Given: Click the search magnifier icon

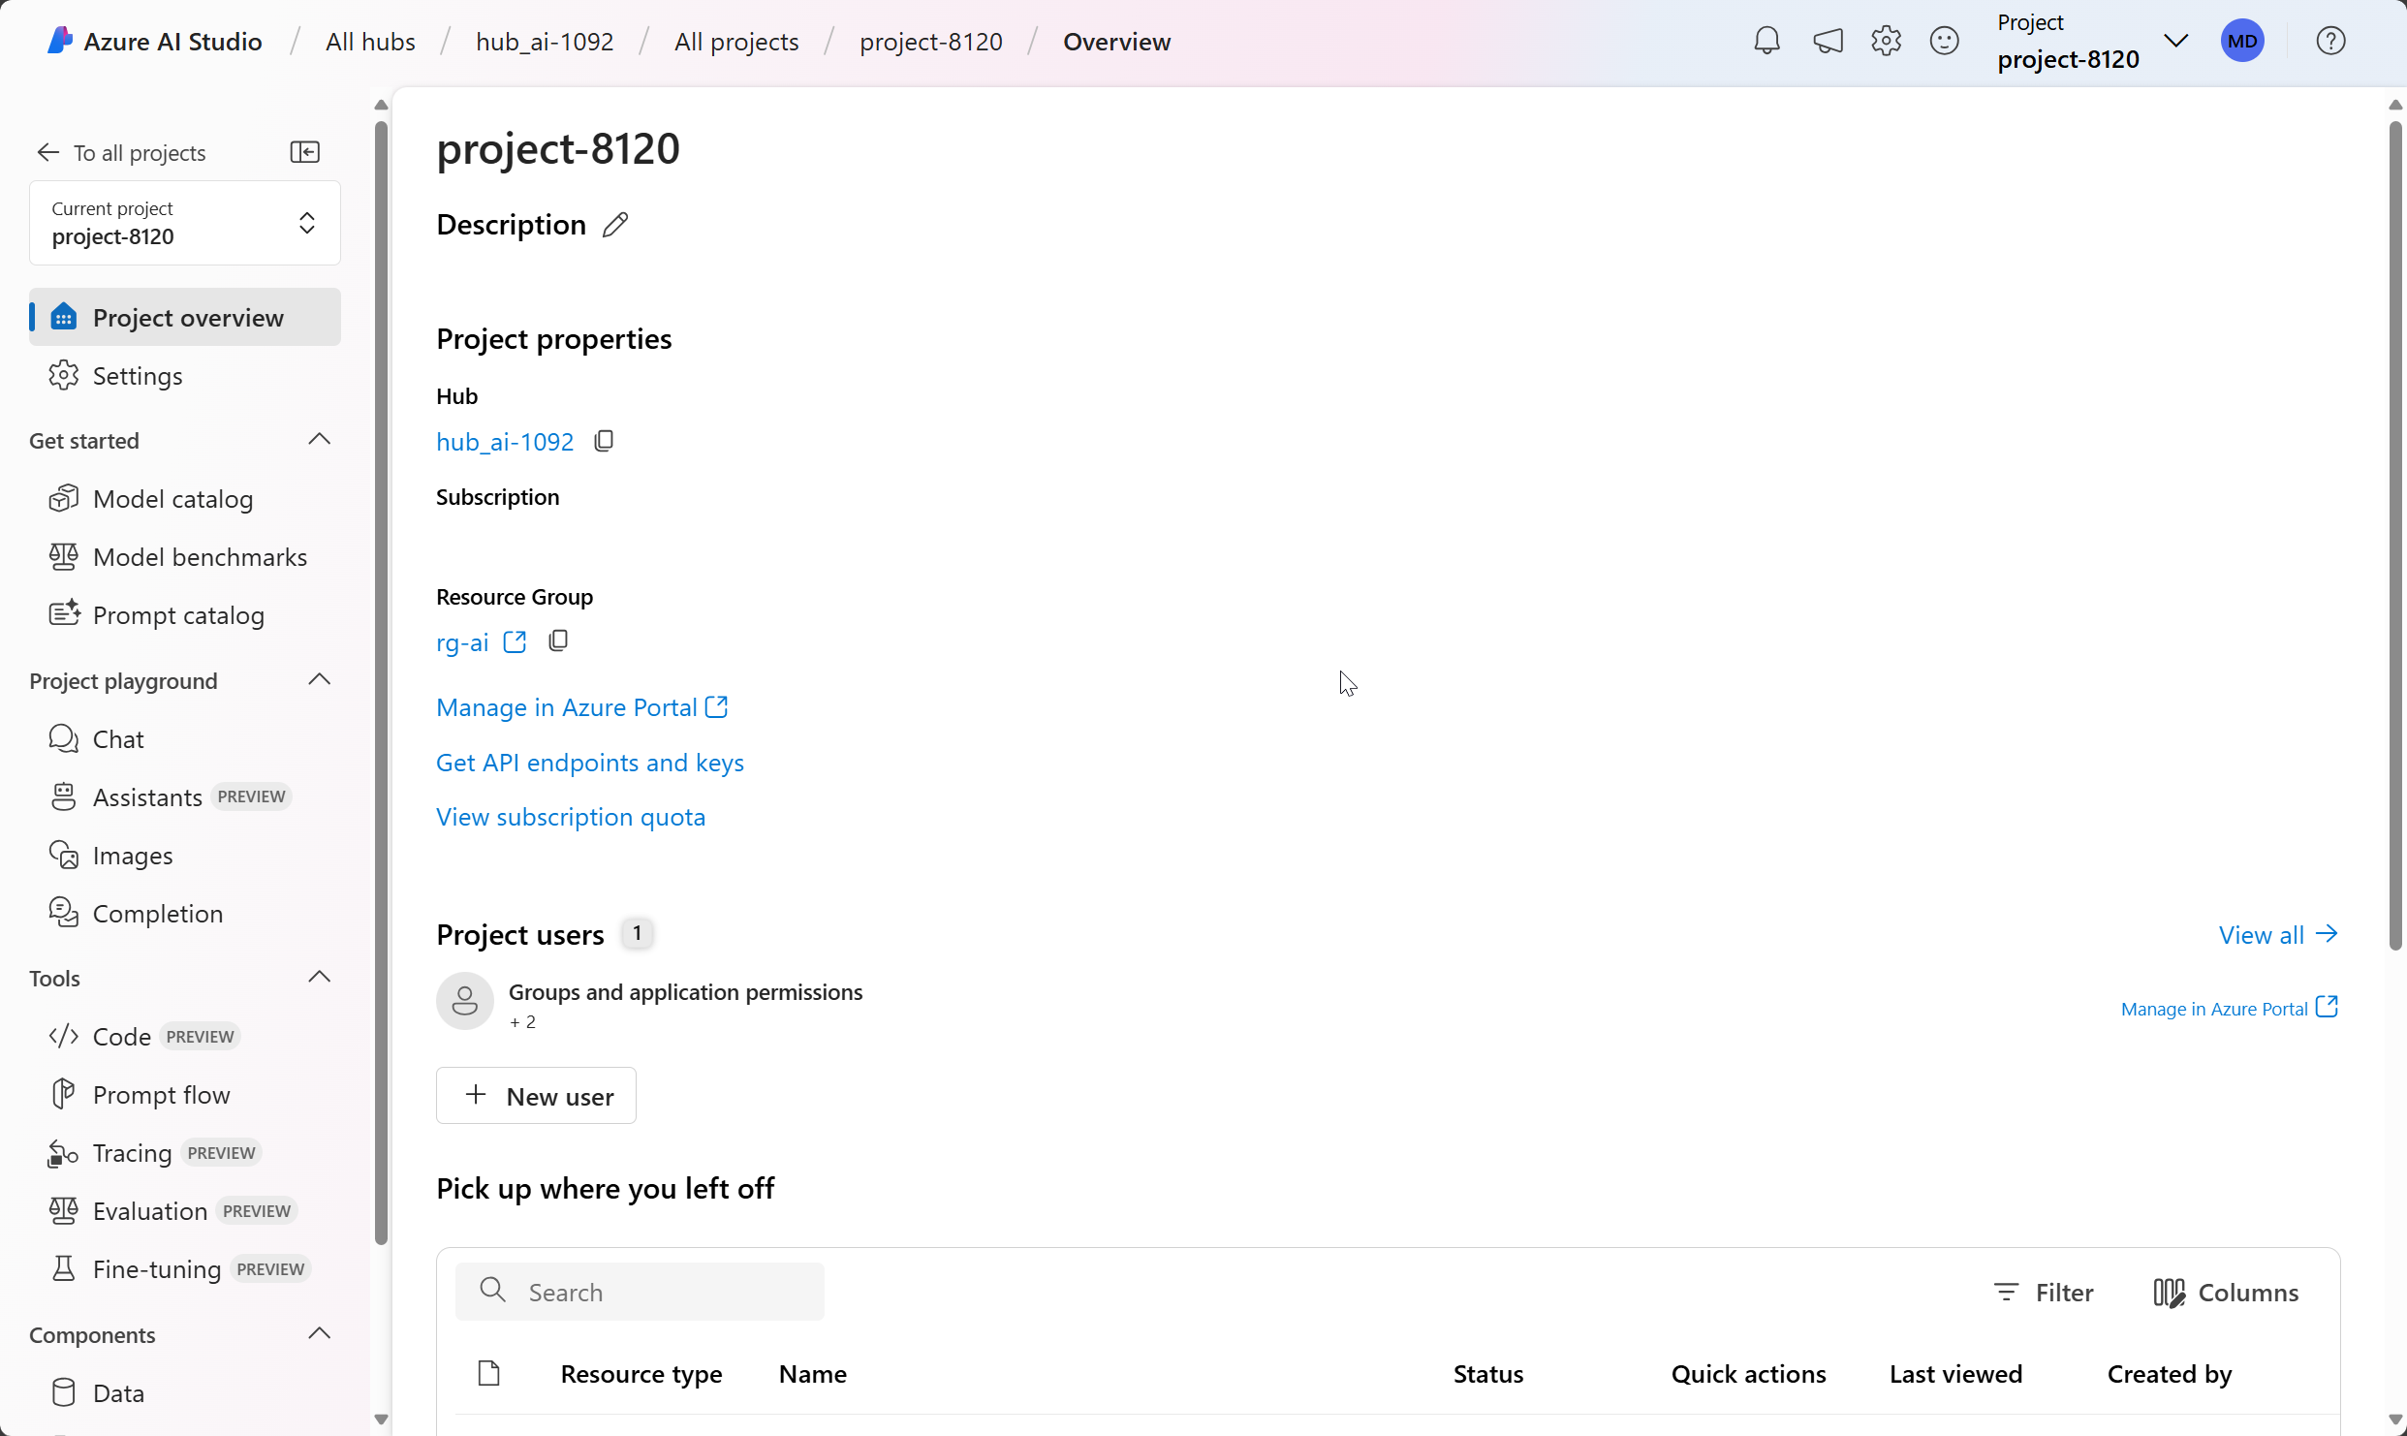Looking at the screenshot, I should (x=493, y=1291).
